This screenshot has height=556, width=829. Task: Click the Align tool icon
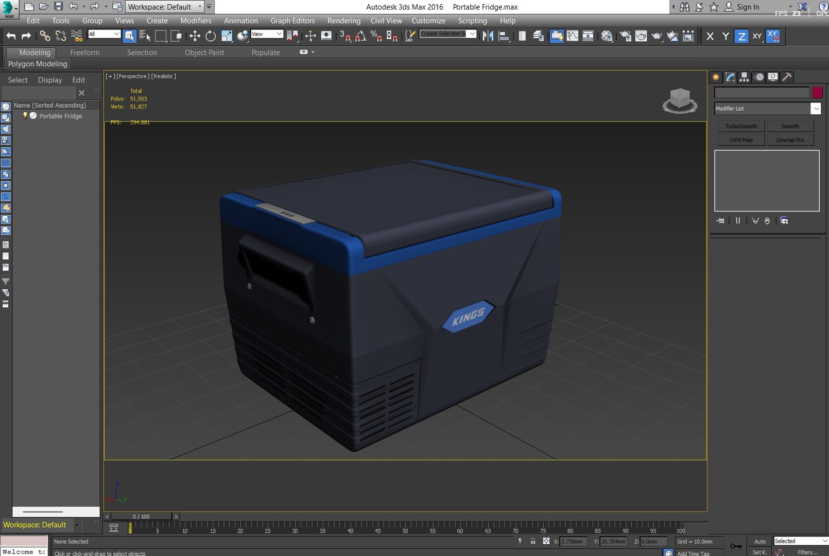pos(504,36)
